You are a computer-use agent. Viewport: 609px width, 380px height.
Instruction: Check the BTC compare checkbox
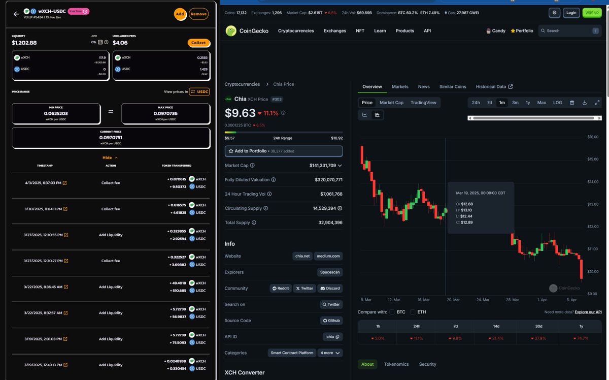click(x=392, y=312)
